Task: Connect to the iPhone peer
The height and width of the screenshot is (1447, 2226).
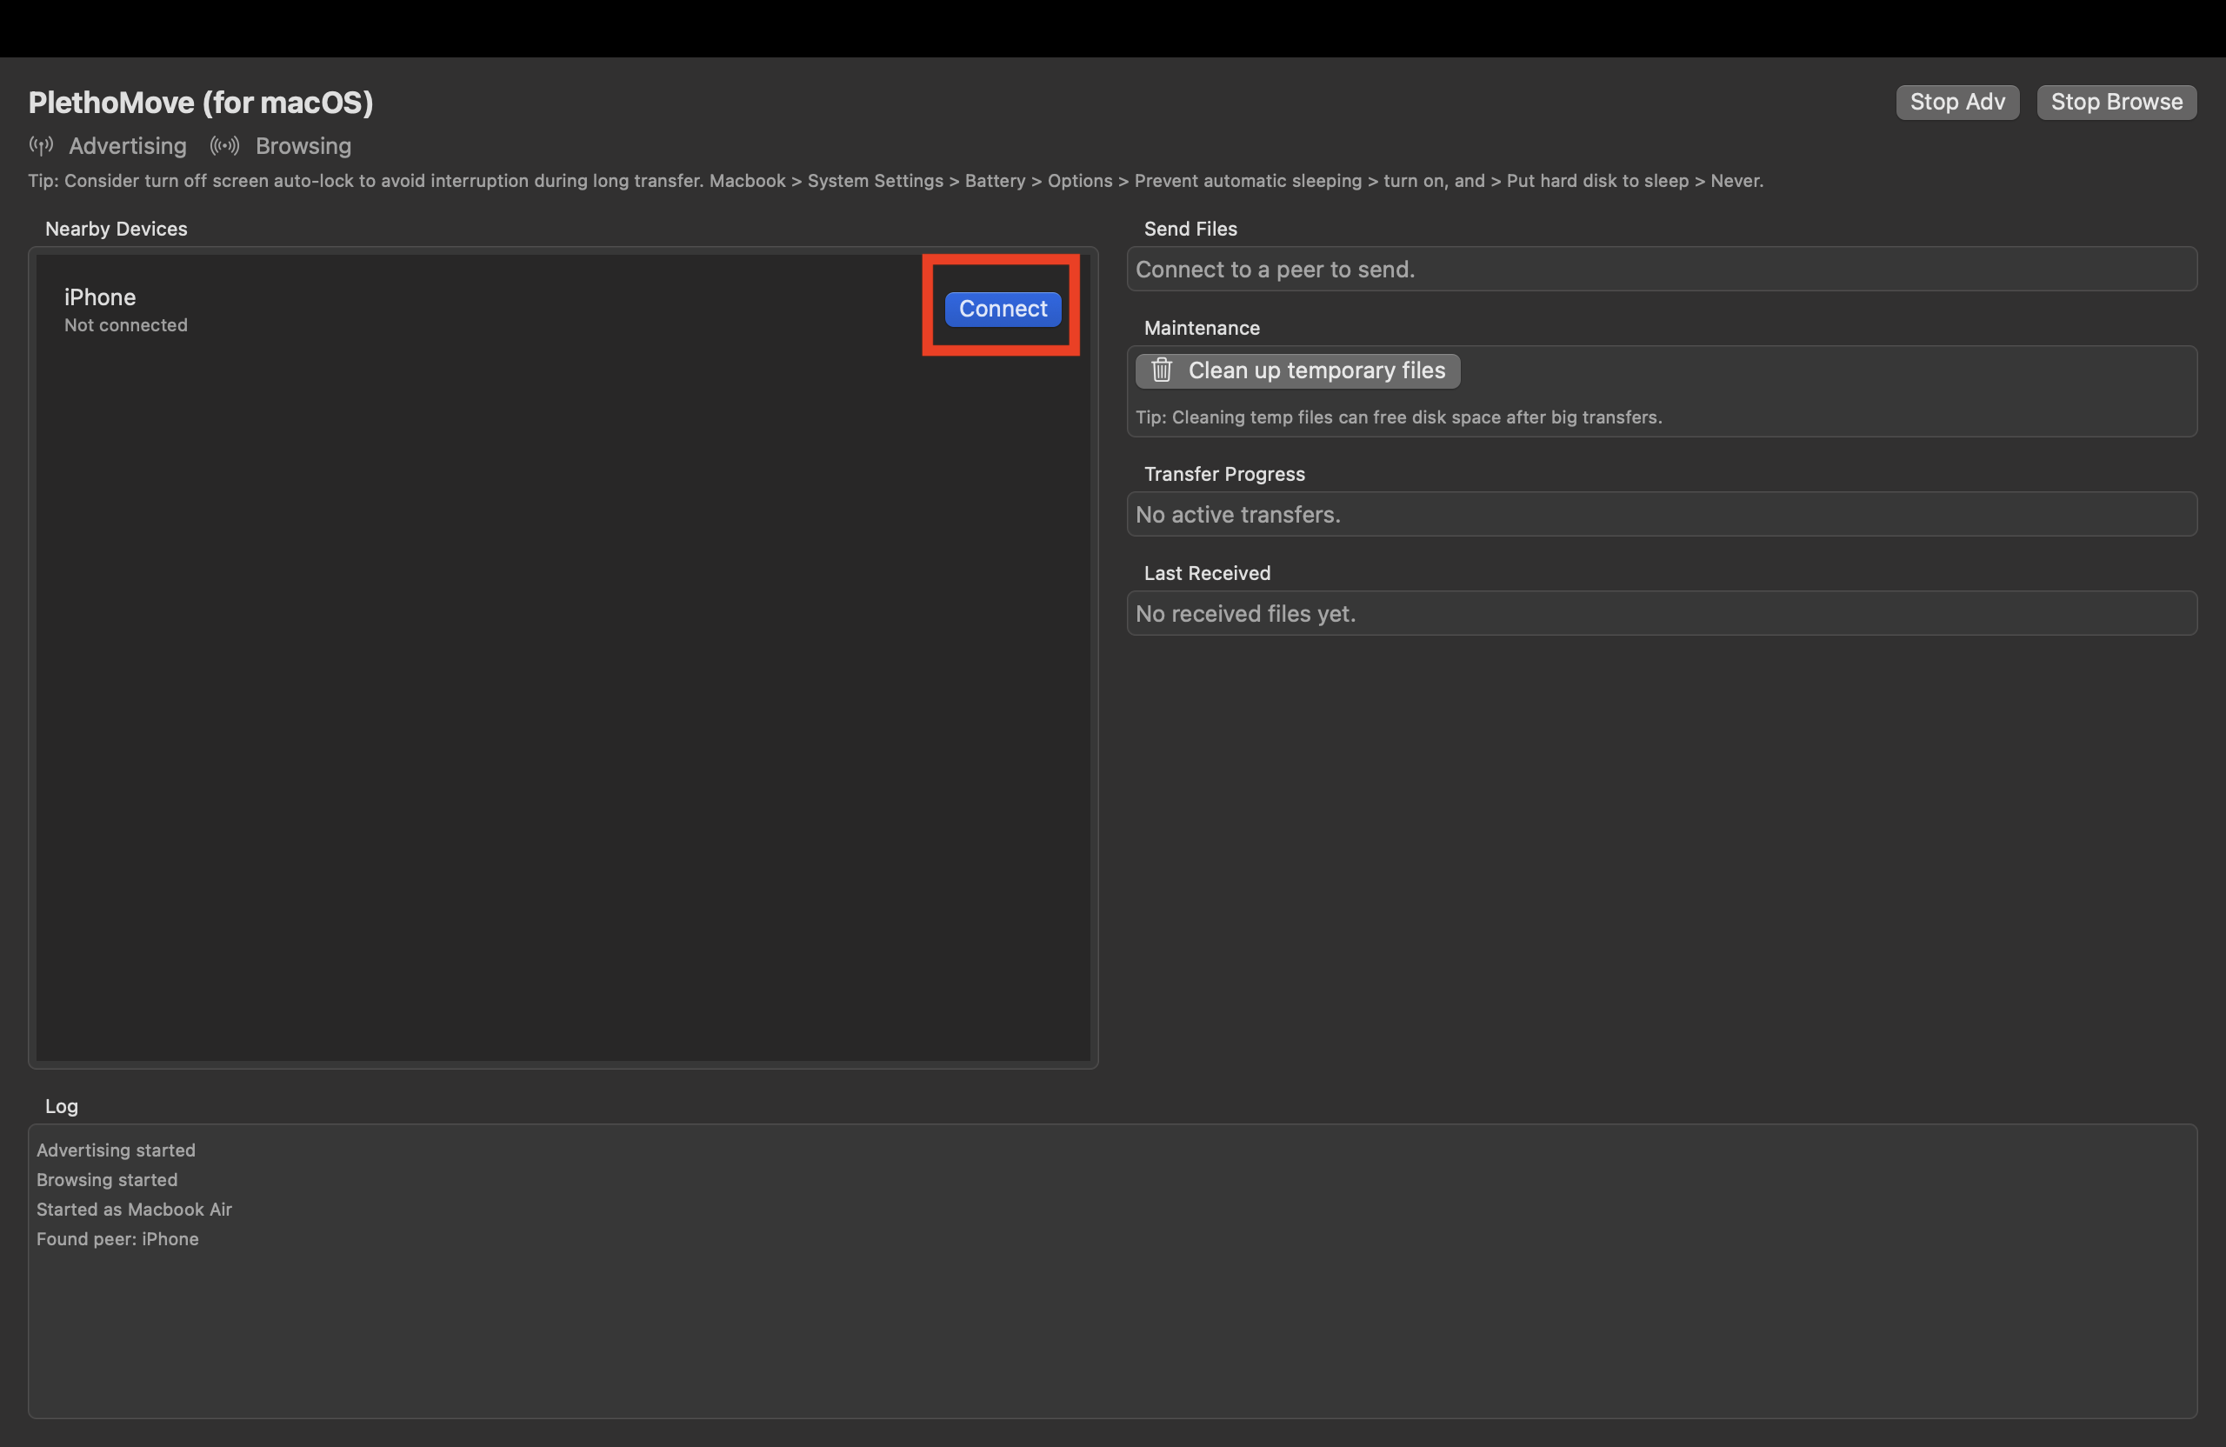Action: tap(1002, 309)
